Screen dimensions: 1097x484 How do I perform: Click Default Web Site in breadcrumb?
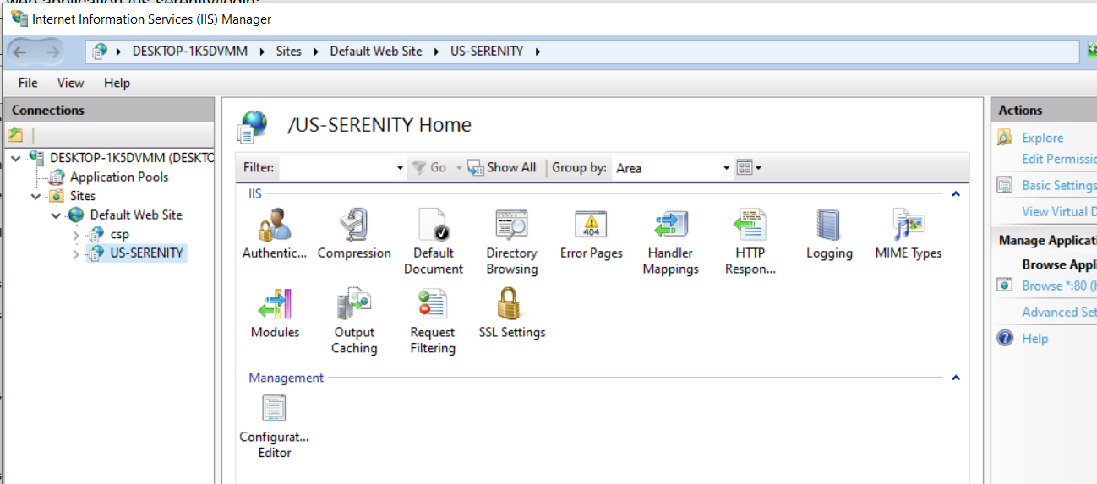click(376, 52)
